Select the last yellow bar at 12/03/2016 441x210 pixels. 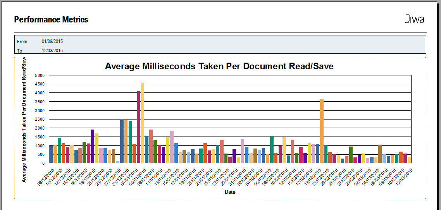[x=409, y=160]
